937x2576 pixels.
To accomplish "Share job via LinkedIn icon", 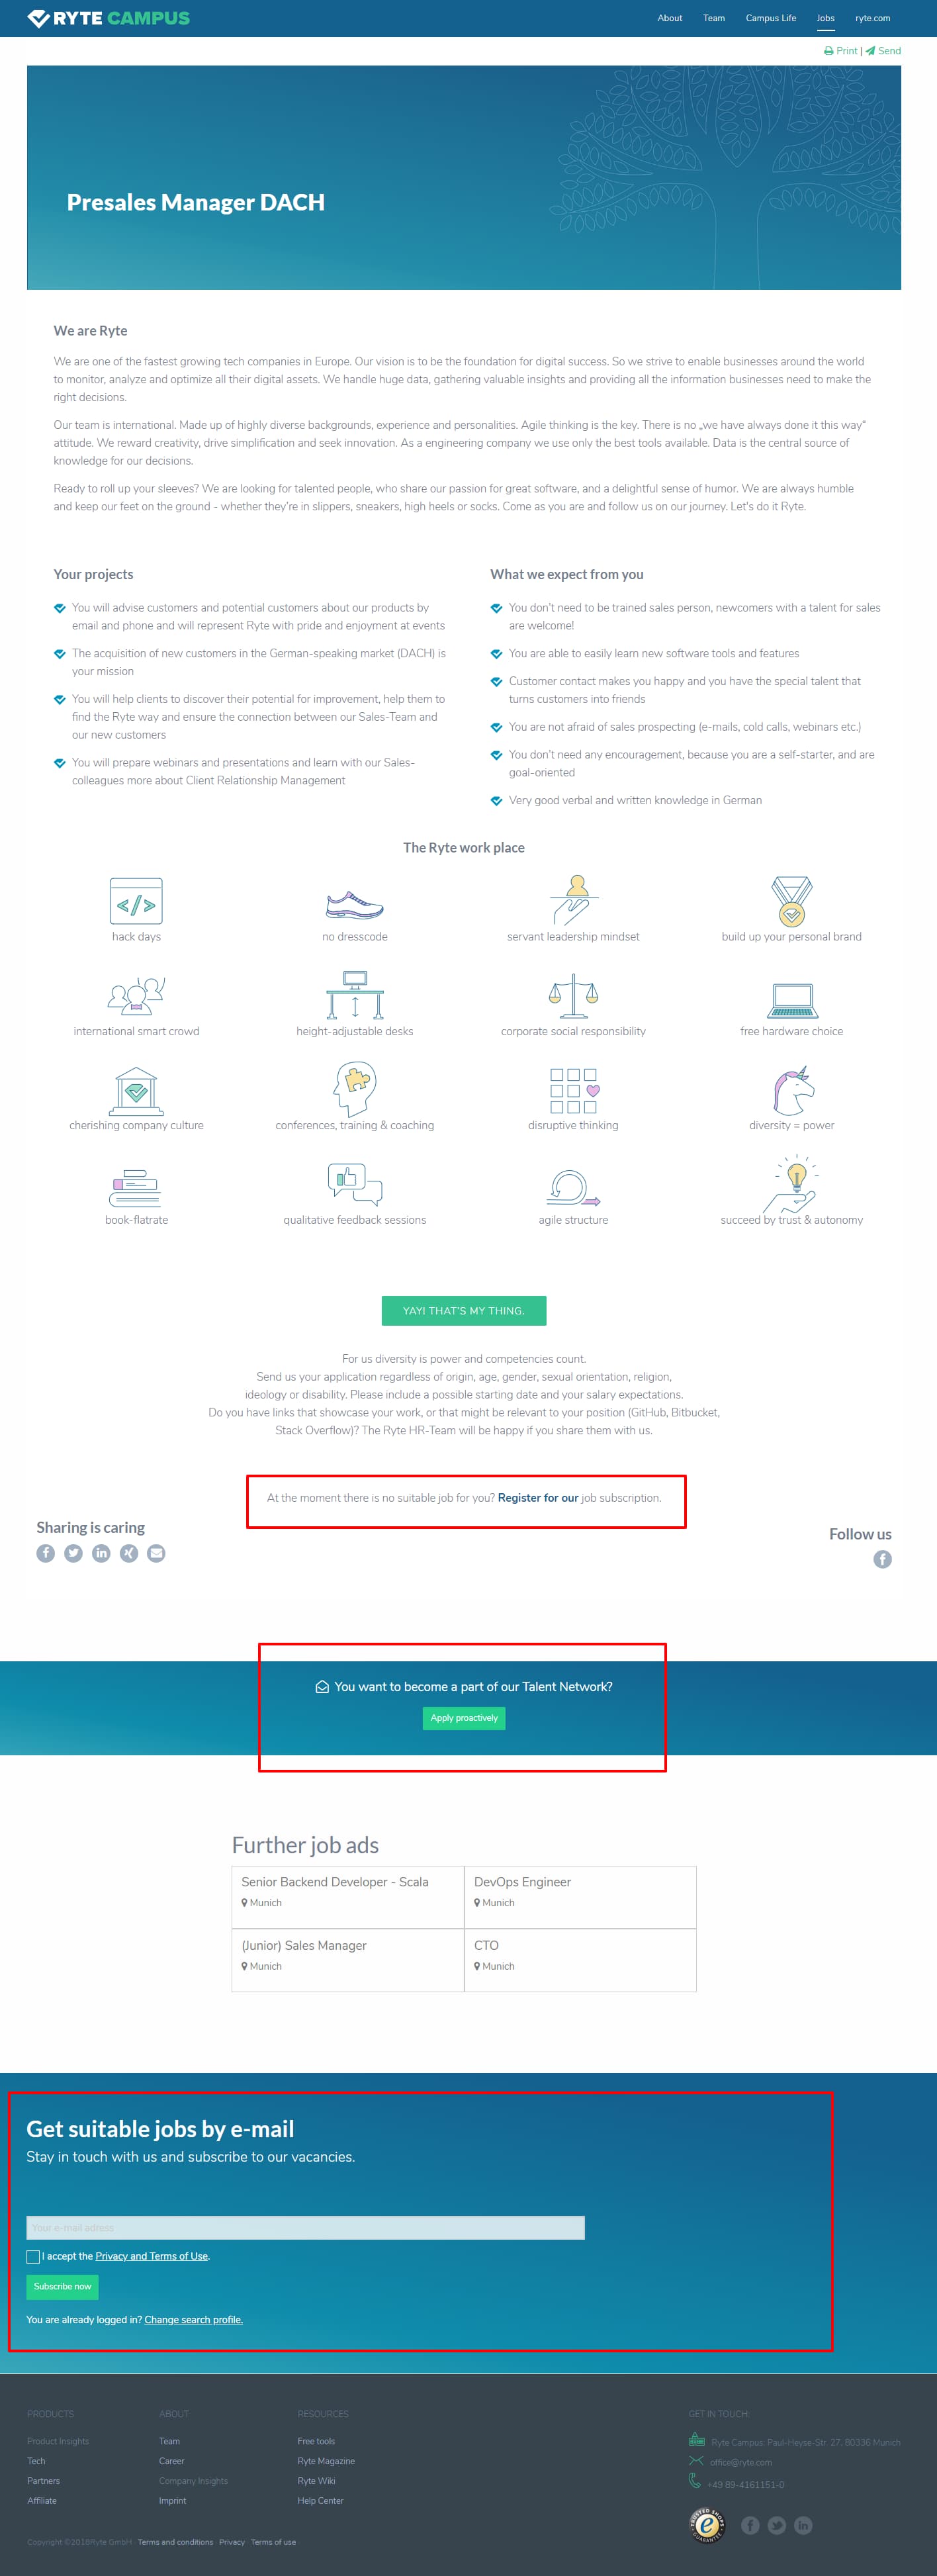I will tap(101, 1553).
